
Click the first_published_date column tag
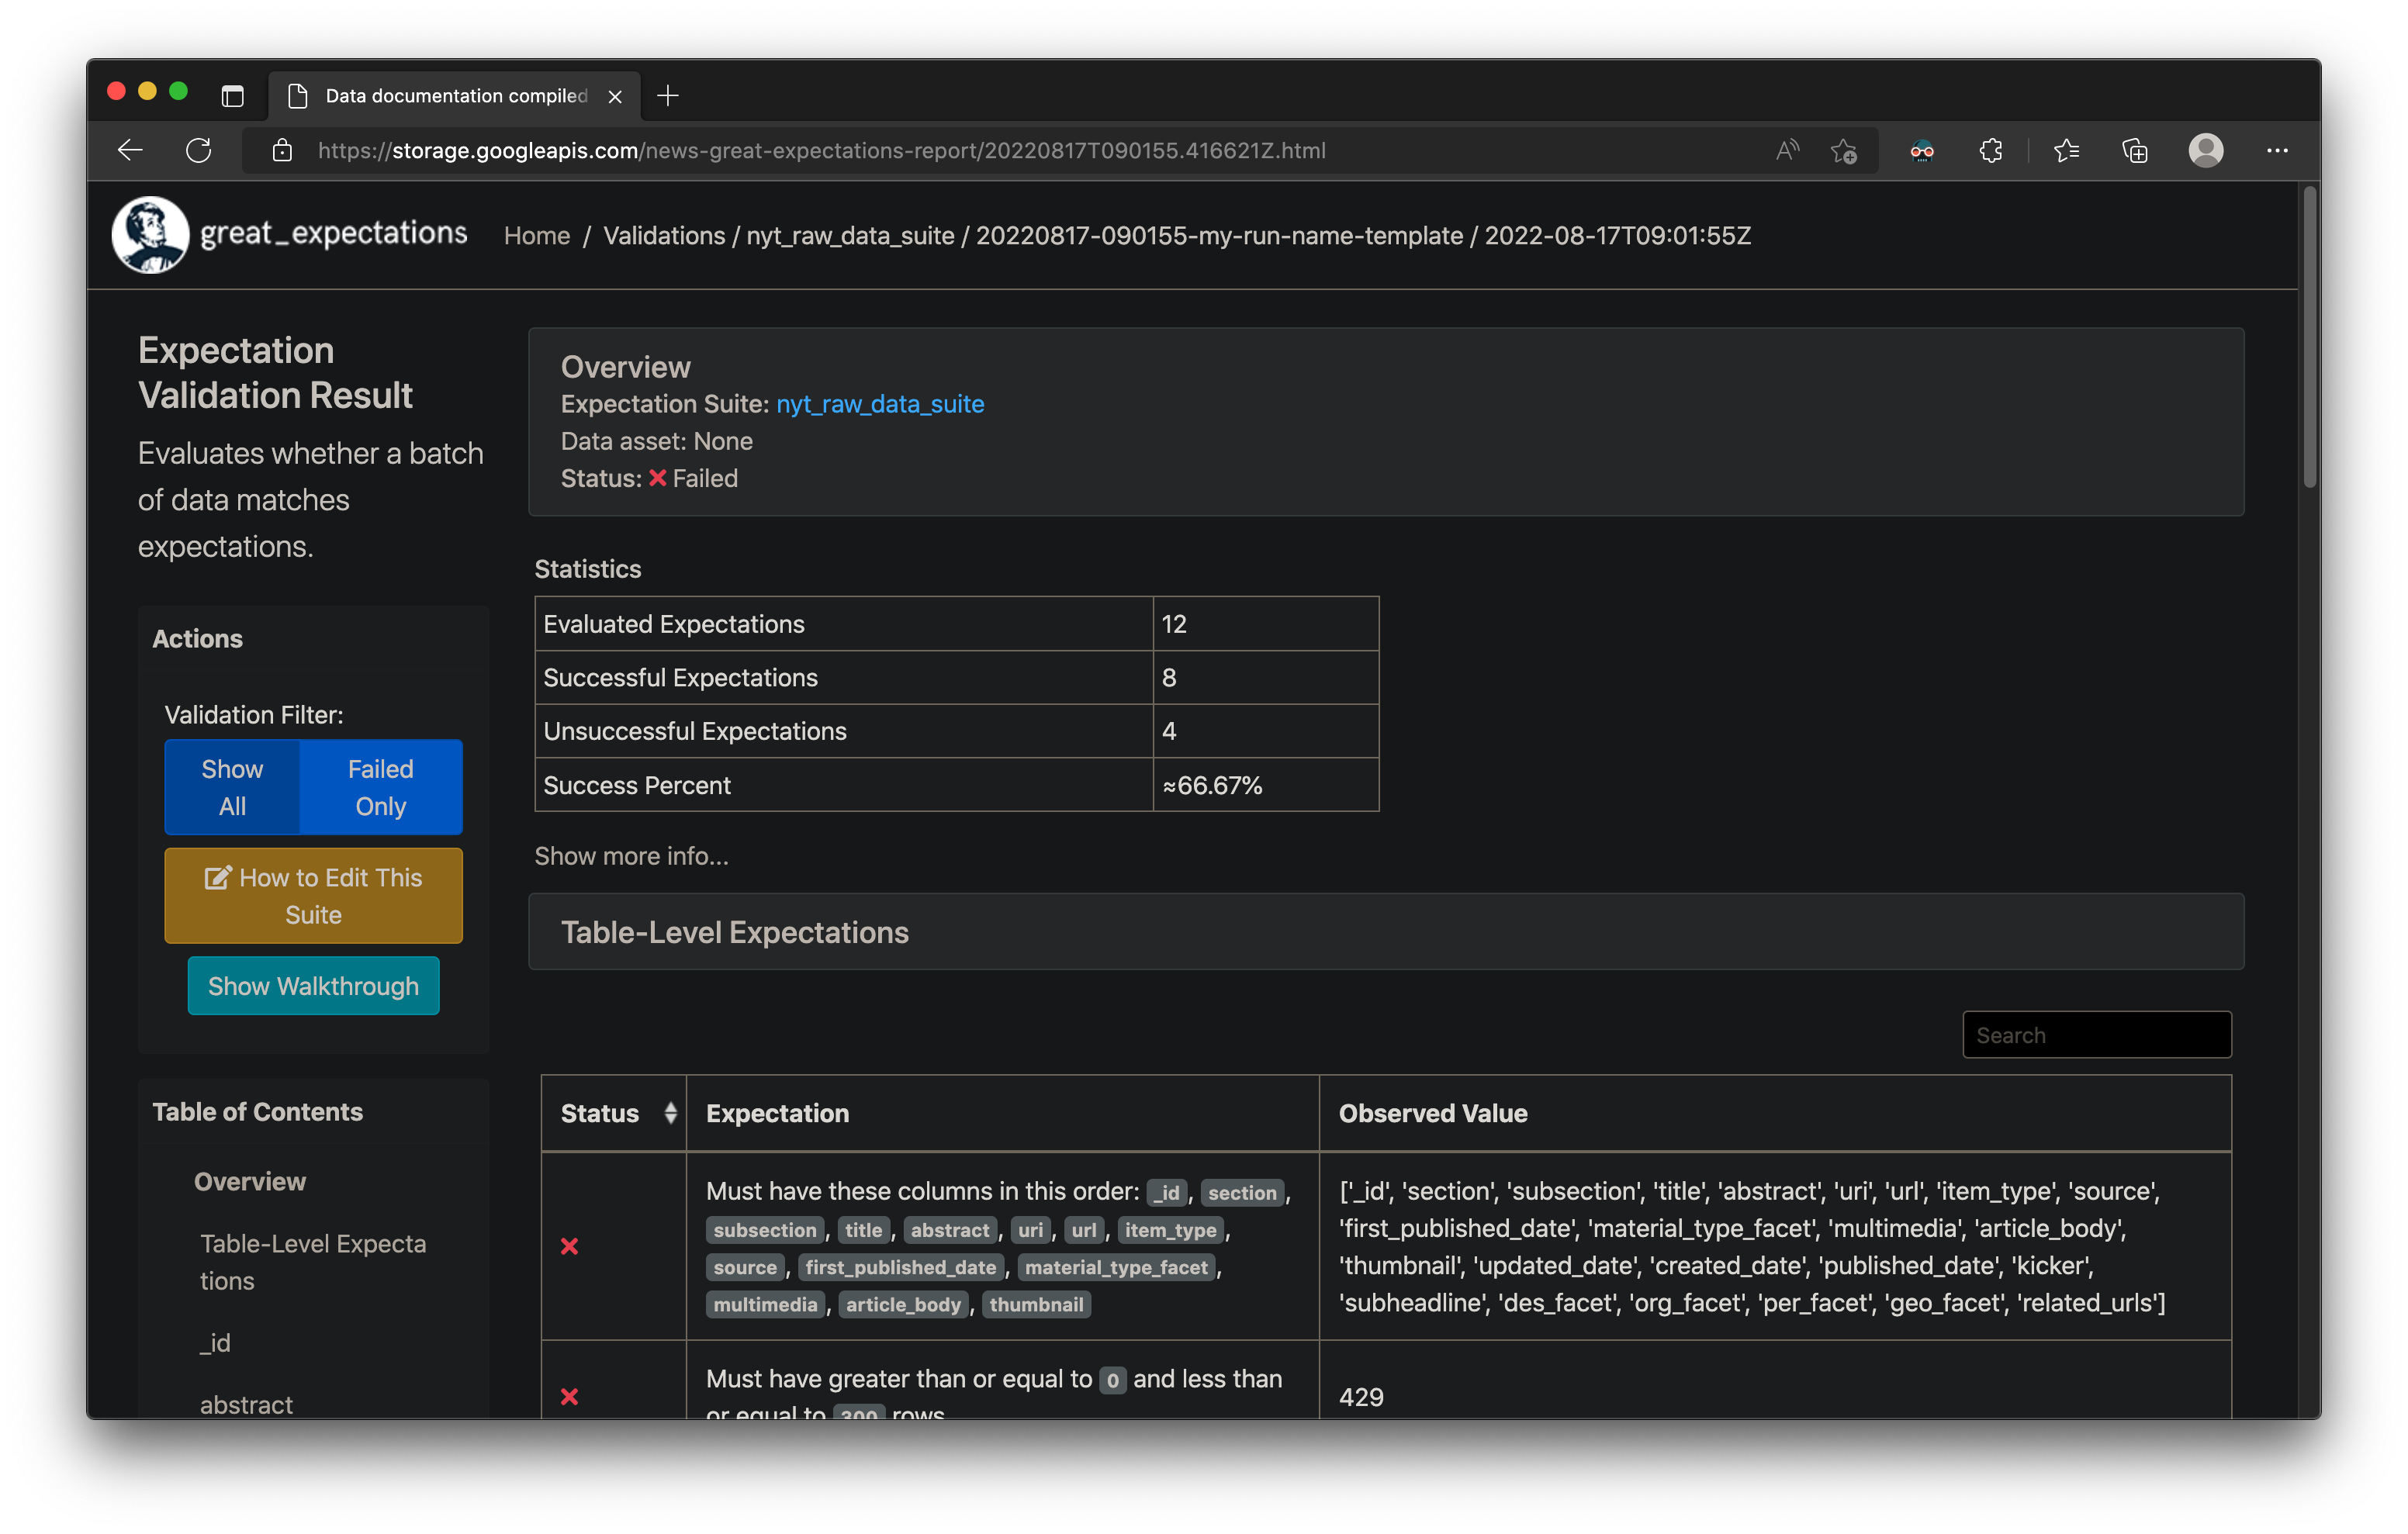point(900,1267)
